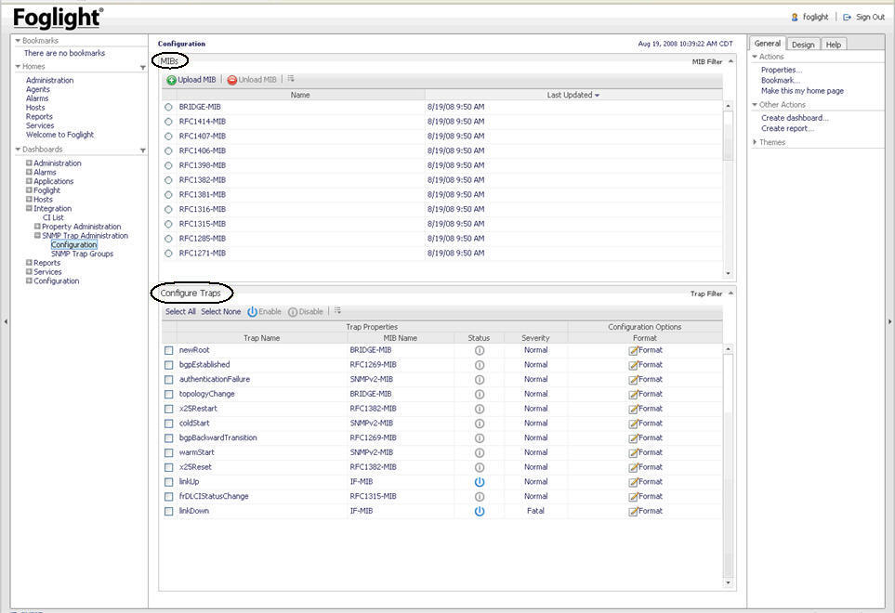Viewport: 895px width, 613px height.
Task: Open Format editor for frDLCIStatusChange trap
Action: coord(646,497)
